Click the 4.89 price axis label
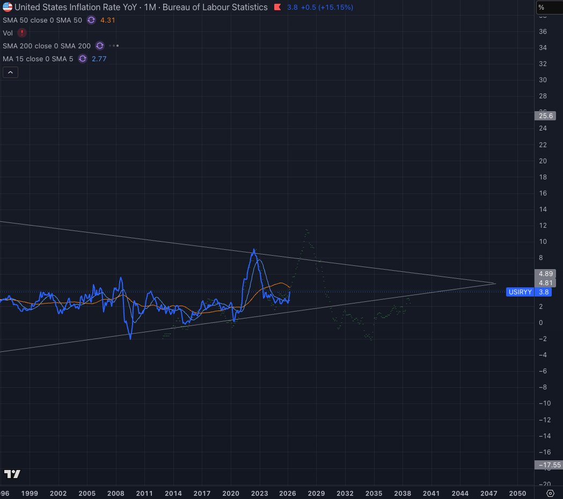The width and height of the screenshot is (563, 499). [545, 274]
